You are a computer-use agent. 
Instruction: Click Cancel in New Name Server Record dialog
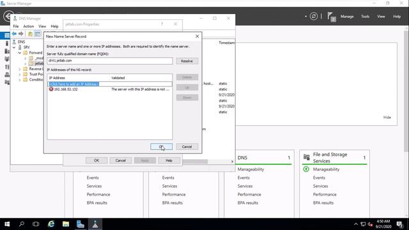(187, 146)
